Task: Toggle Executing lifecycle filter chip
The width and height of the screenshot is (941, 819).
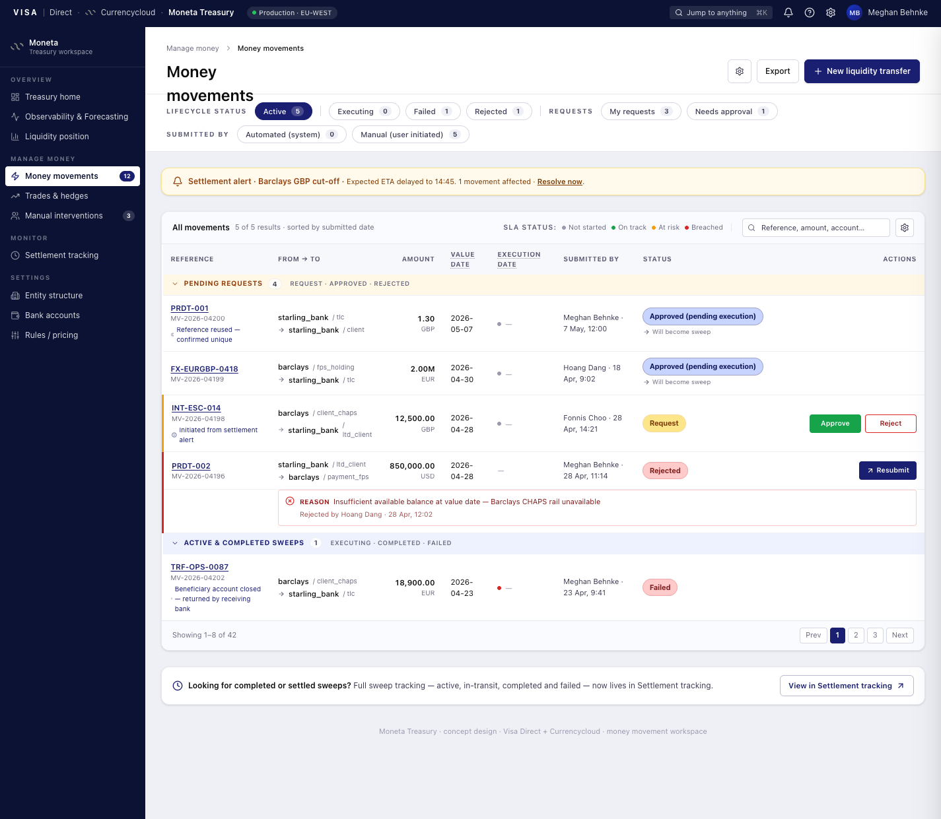Action: (x=365, y=112)
